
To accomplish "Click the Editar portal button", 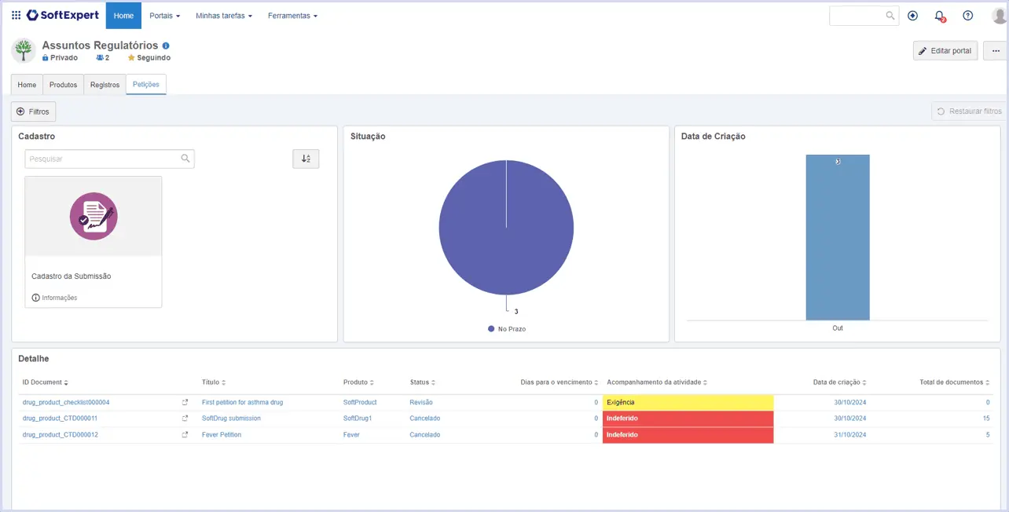I will coord(945,51).
